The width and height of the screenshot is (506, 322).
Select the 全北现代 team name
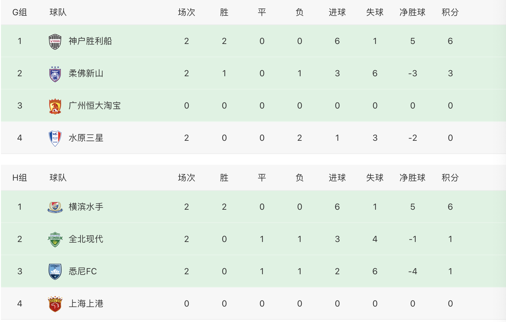point(86,239)
